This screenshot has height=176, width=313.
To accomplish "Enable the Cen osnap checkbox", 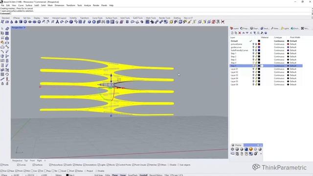I will [32, 171].
